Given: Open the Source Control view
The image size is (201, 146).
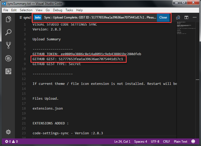Looking at the screenshot, I should tap(8, 45).
